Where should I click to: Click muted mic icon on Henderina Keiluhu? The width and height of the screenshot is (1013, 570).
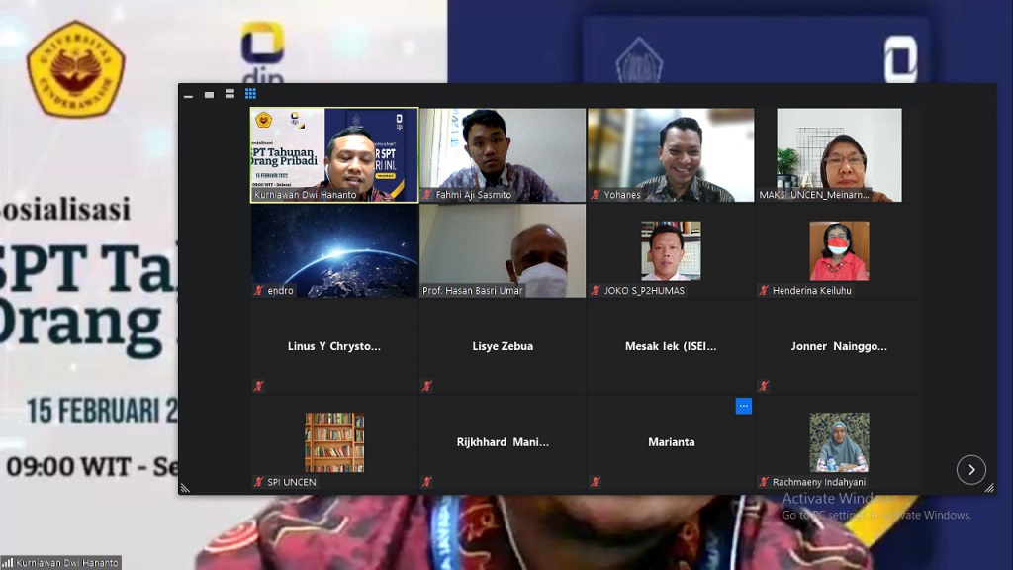[x=764, y=290]
